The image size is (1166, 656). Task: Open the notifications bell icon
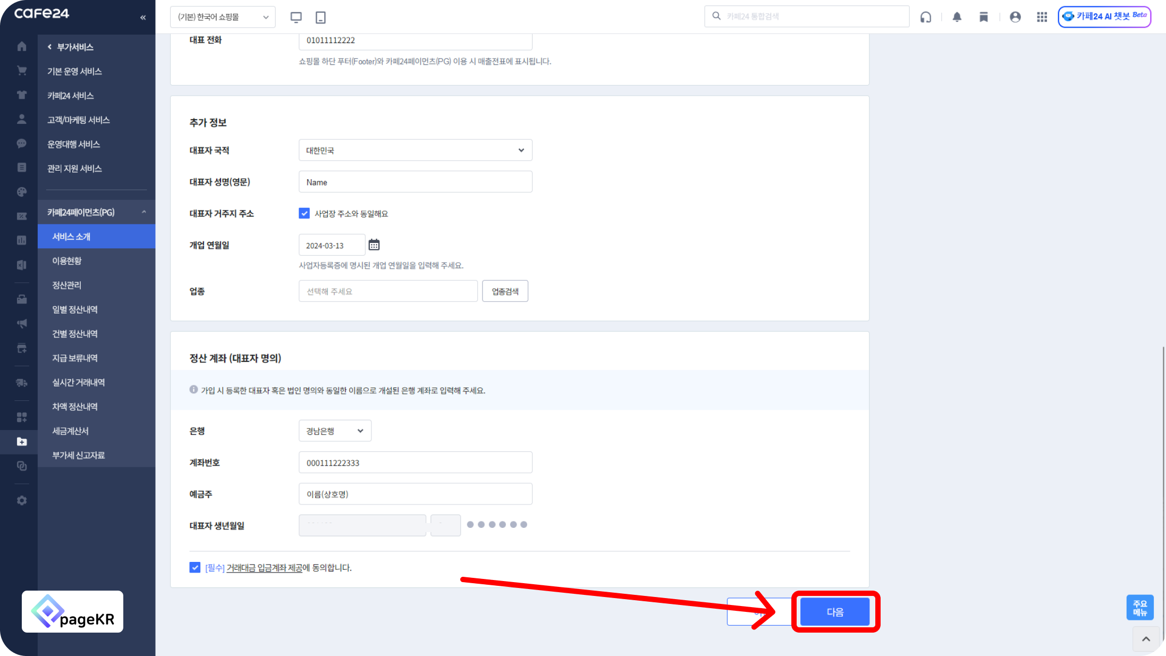tap(957, 17)
